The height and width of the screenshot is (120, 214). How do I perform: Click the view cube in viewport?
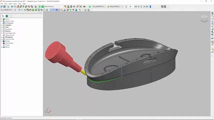[204, 18]
